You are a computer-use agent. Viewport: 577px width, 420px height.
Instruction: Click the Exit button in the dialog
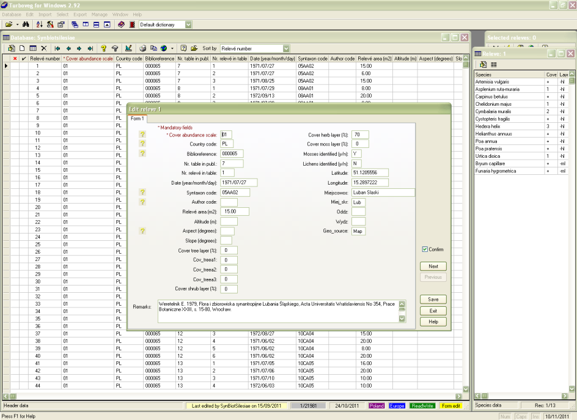pos(433,311)
